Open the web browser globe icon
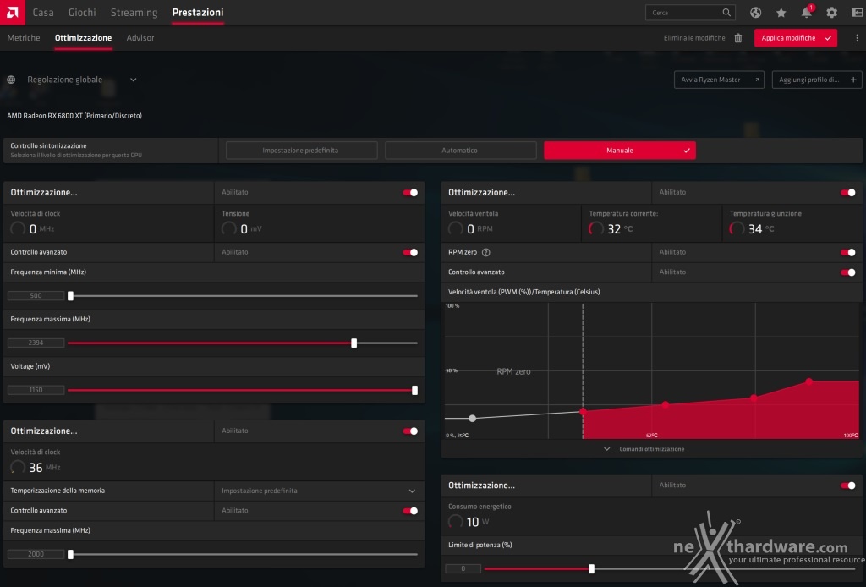 click(x=755, y=13)
